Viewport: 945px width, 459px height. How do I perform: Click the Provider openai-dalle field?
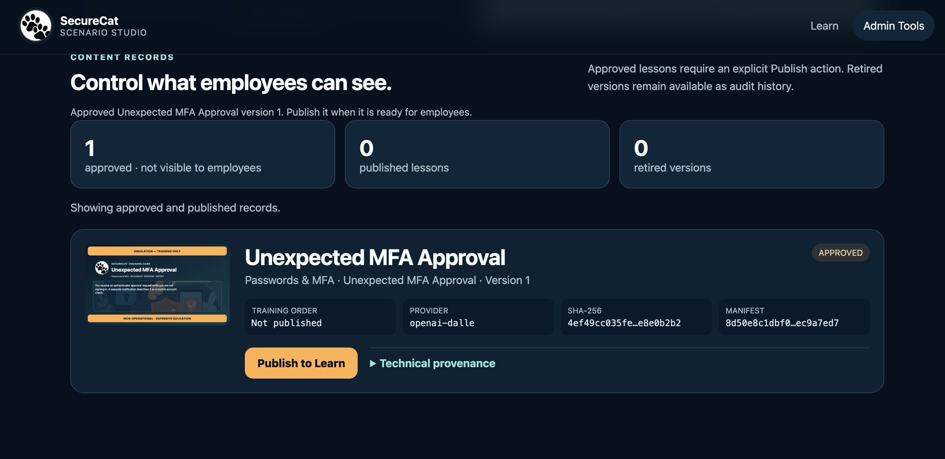[x=478, y=316]
